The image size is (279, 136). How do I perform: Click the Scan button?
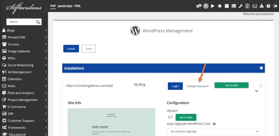(89, 49)
